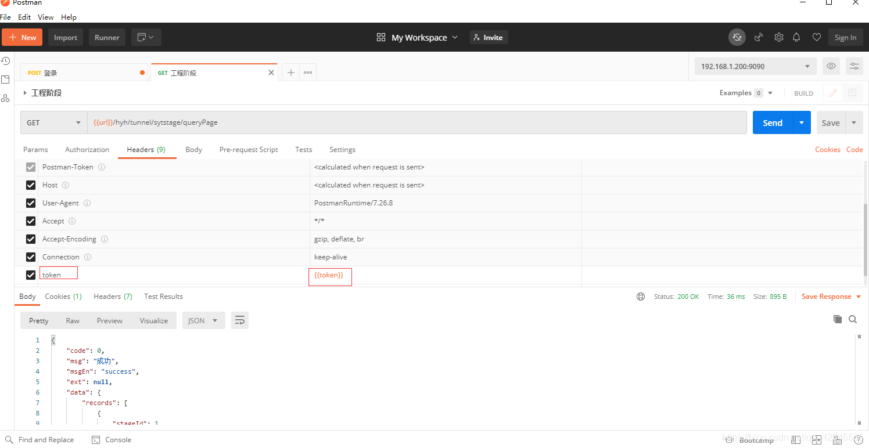The height and width of the screenshot is (448, 869).
Task: Show info for Connection header
Action: [x=87, y=257]
